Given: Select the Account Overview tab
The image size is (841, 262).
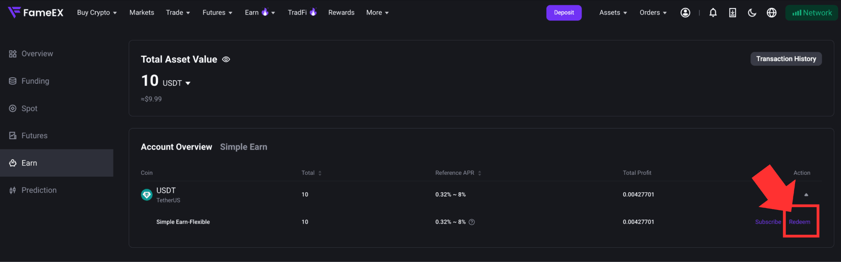Looking at the screenshot, I should point(177,147).
